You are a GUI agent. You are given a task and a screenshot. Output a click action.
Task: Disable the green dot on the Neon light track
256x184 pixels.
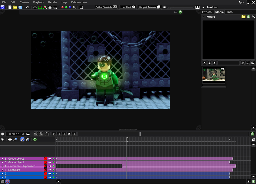53,170
